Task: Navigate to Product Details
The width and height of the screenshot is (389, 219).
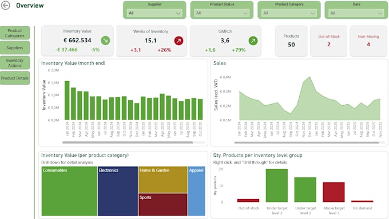Action: coord(15,78)
